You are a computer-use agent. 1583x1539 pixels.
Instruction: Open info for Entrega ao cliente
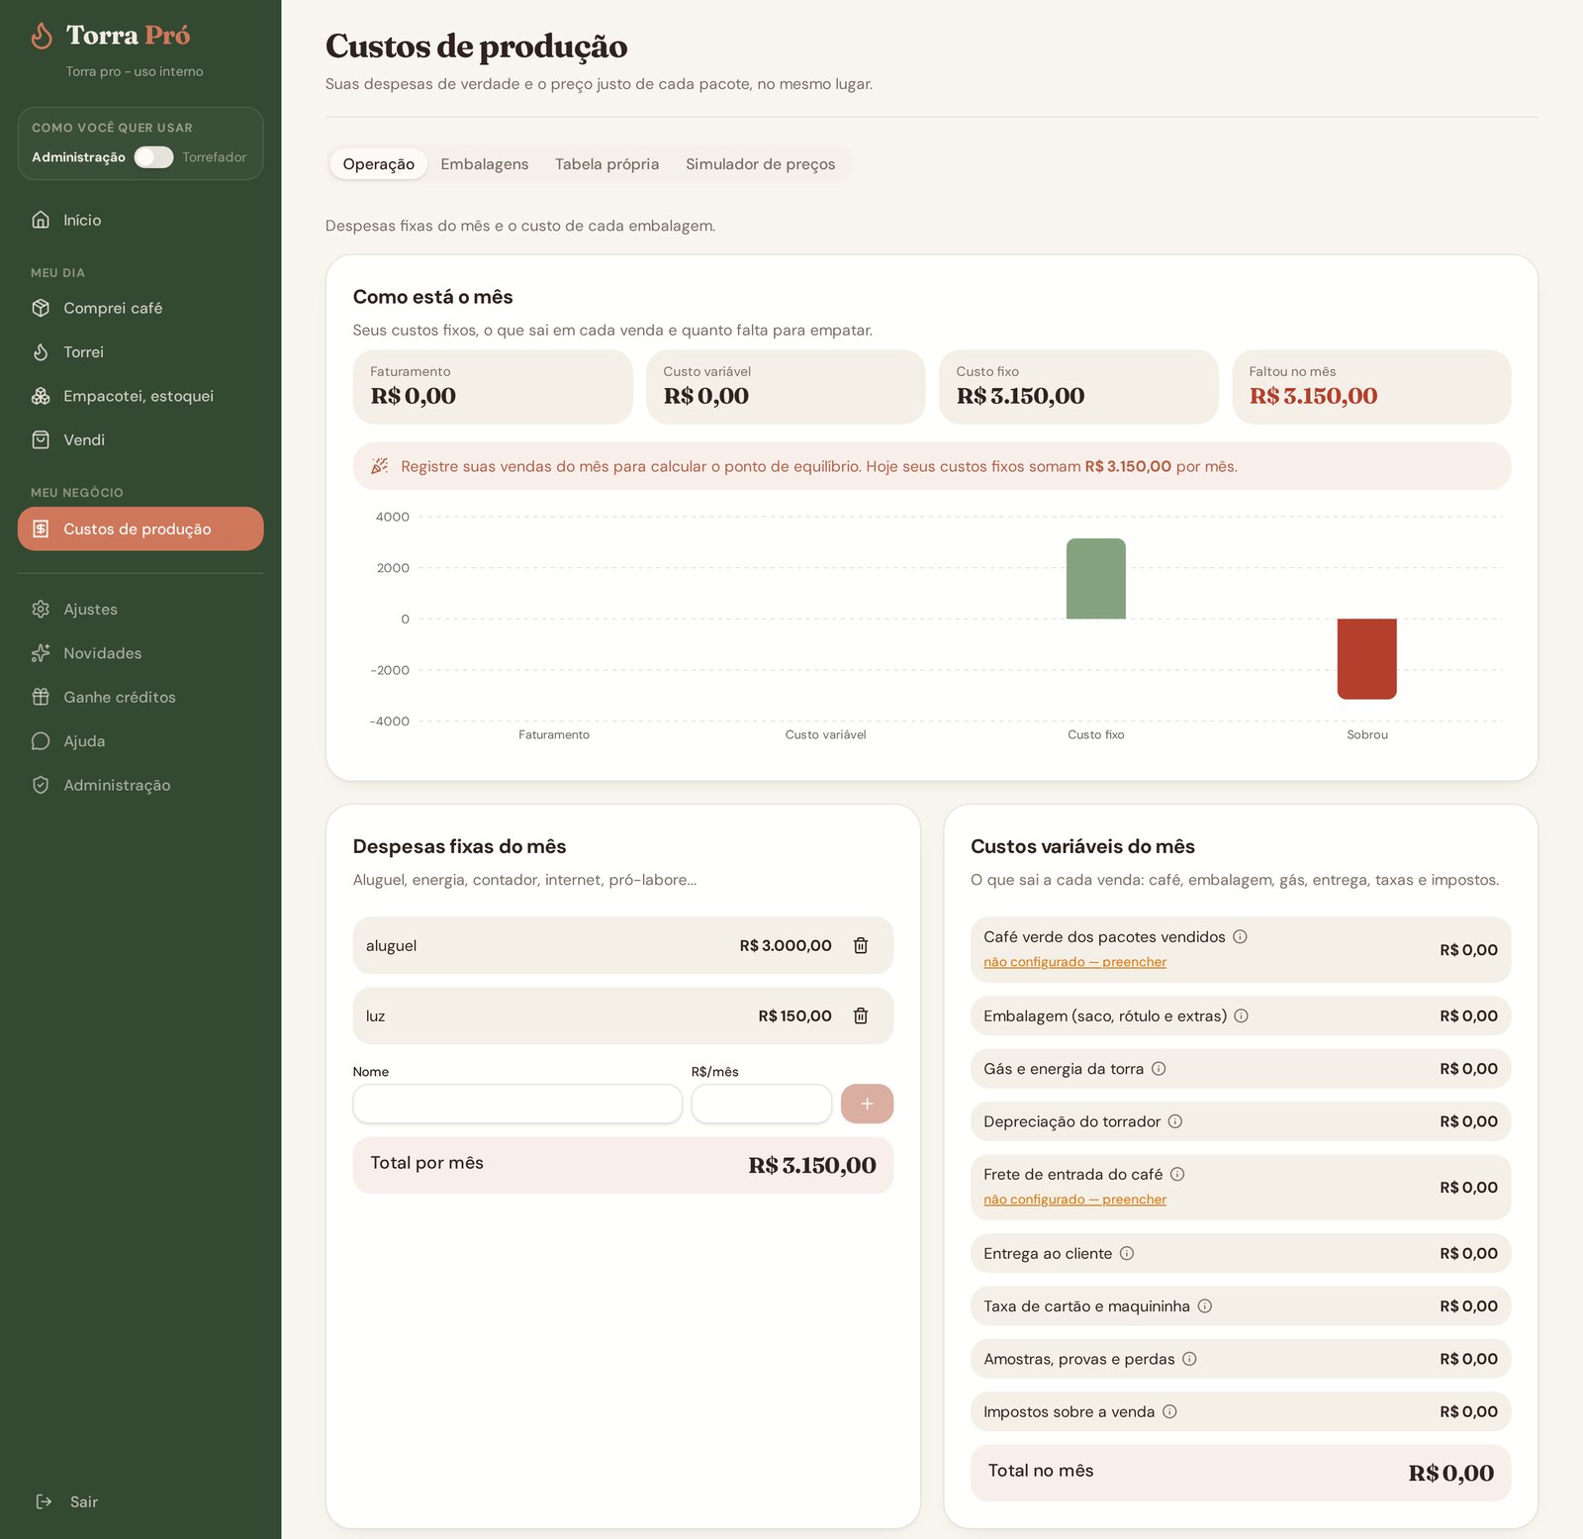(1127, 1253)
